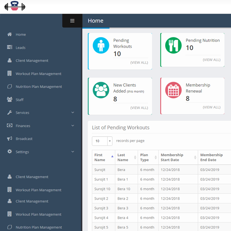Click the blue Pending Workouts person icon
This screenshot has height=231, width=231.
click(x=101, y=45)
